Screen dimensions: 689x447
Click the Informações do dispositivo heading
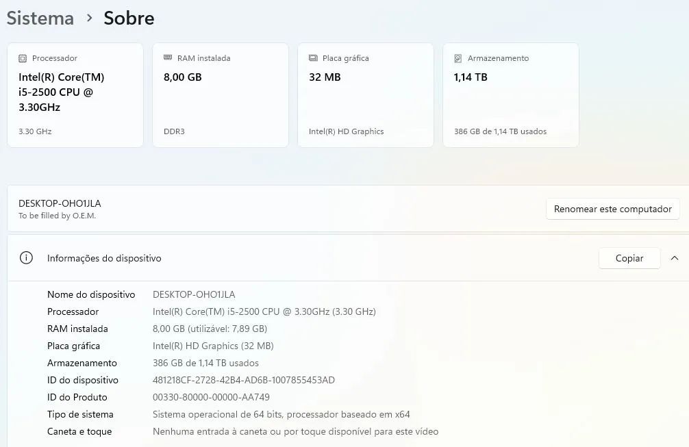(x=104, y=258)
